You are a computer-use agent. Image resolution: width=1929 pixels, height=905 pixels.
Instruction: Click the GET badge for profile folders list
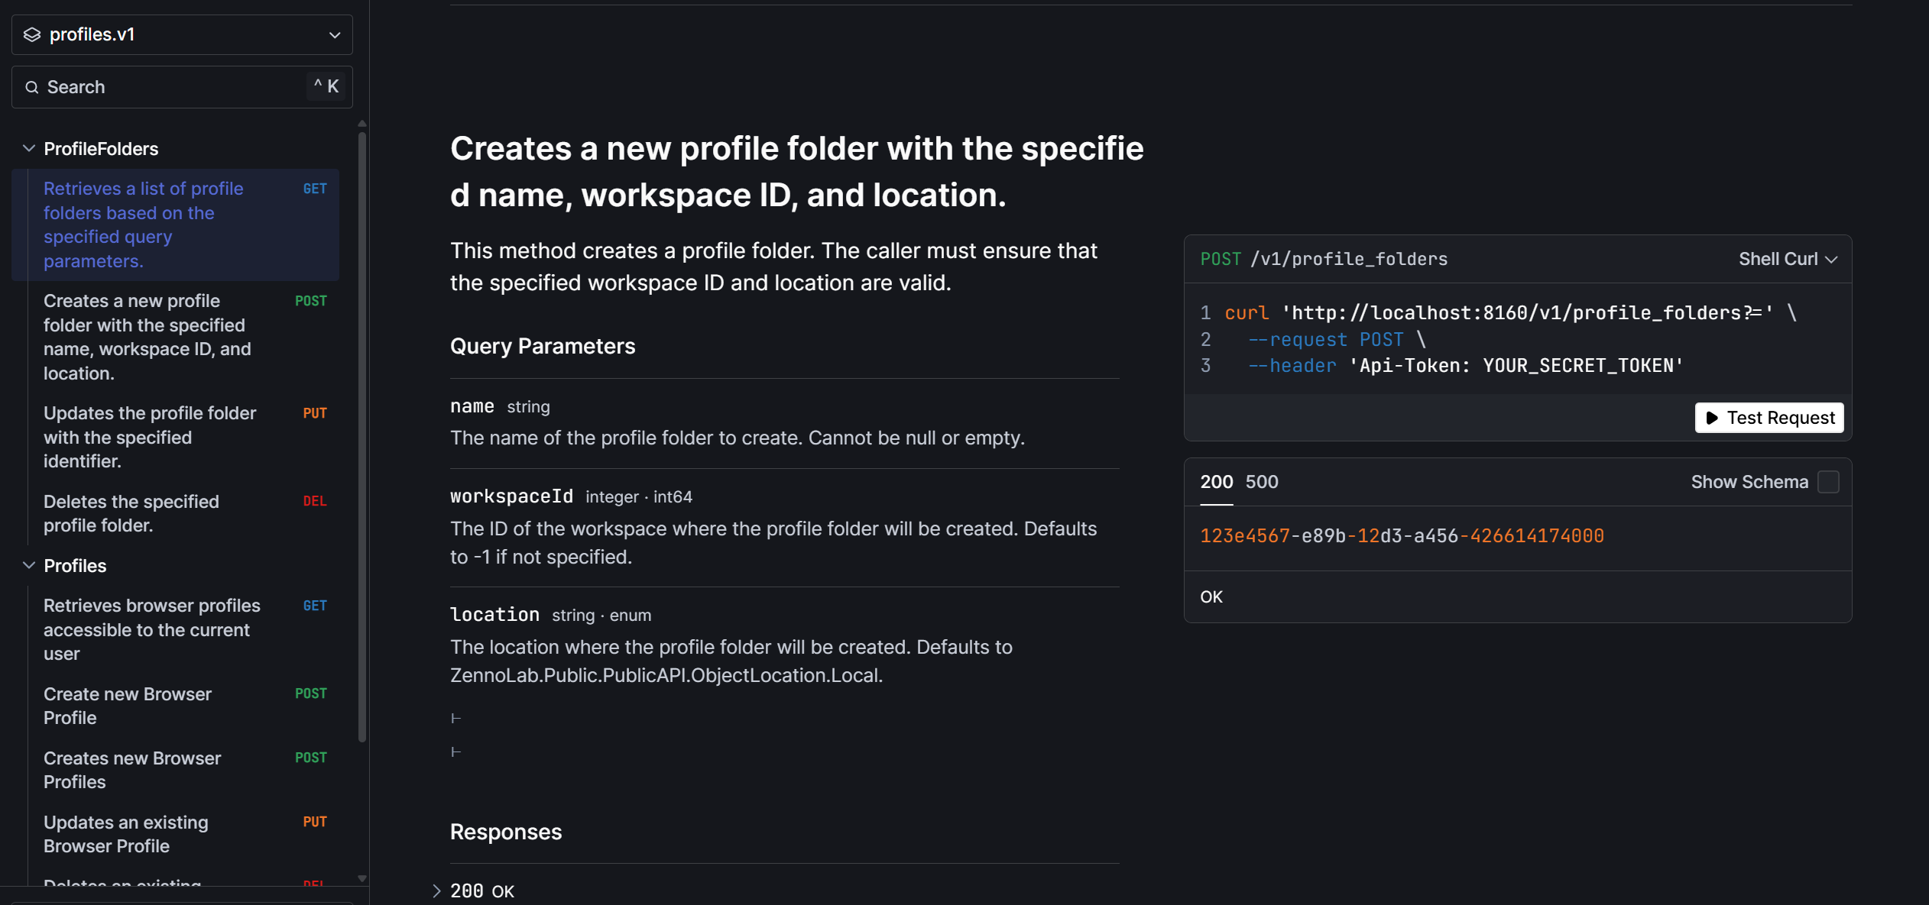315,189
